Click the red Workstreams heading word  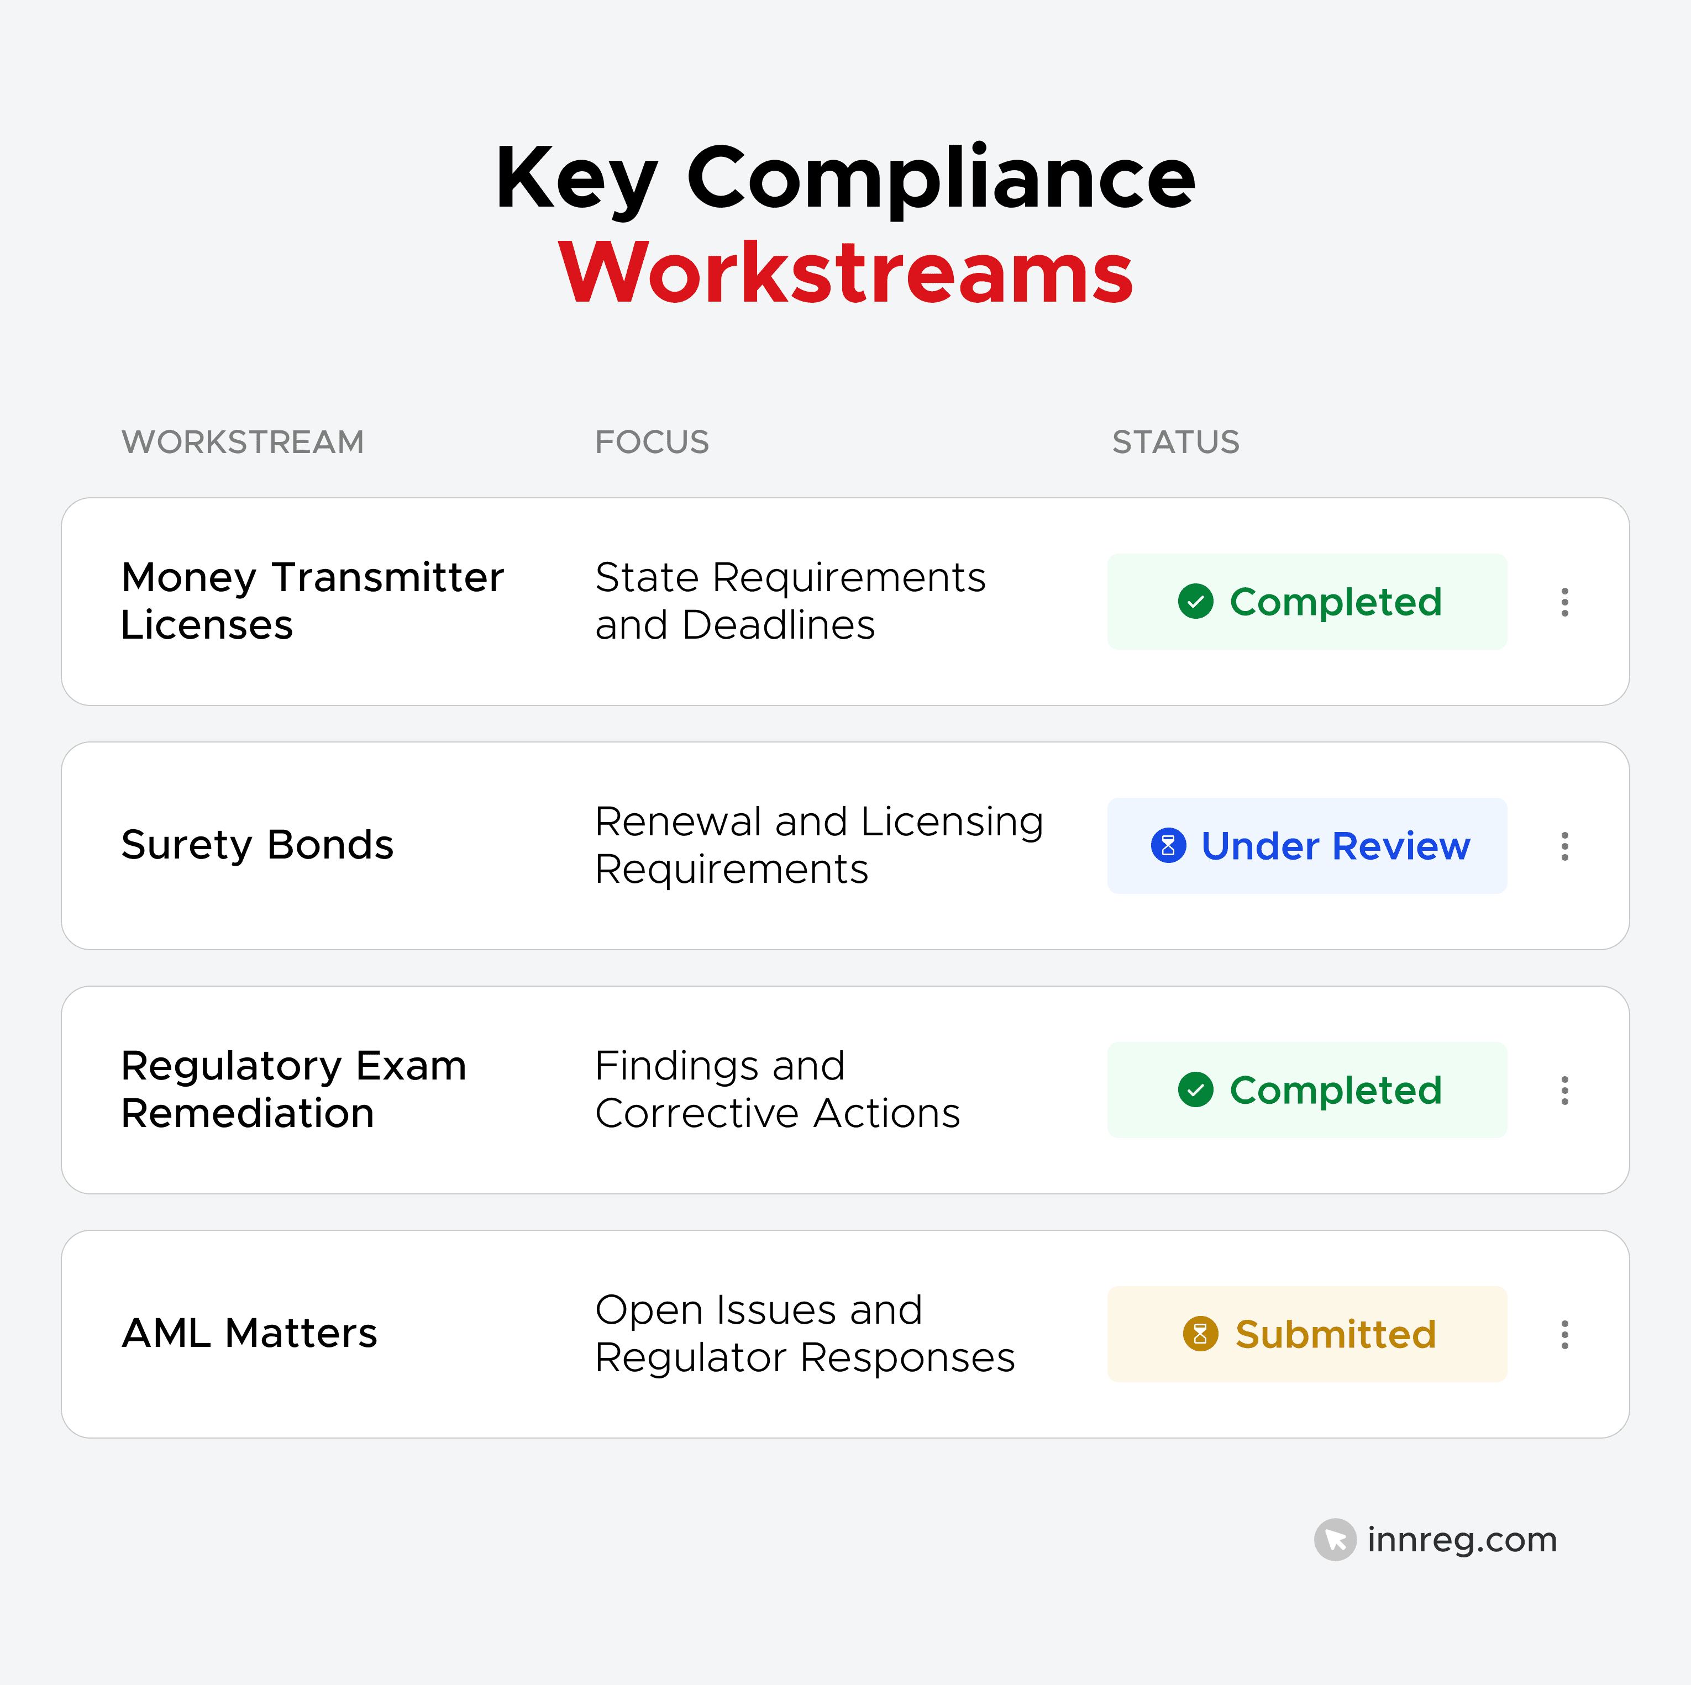tap(845, 273)
